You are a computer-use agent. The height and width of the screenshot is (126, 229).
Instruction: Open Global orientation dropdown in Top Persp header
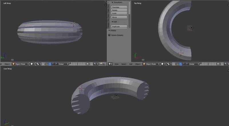[194, 64]
